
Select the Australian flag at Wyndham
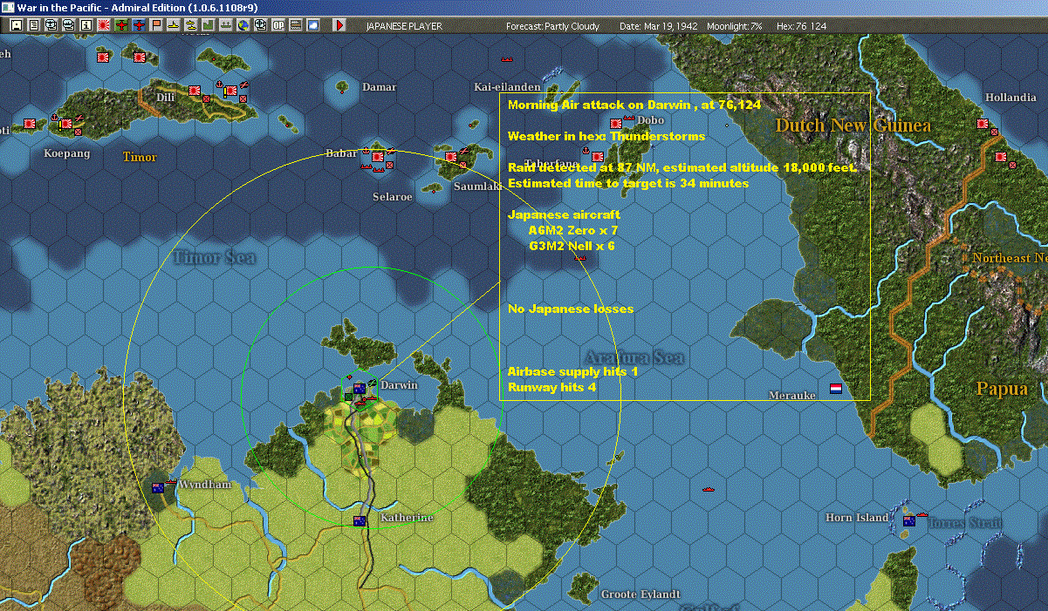[158, 488]
